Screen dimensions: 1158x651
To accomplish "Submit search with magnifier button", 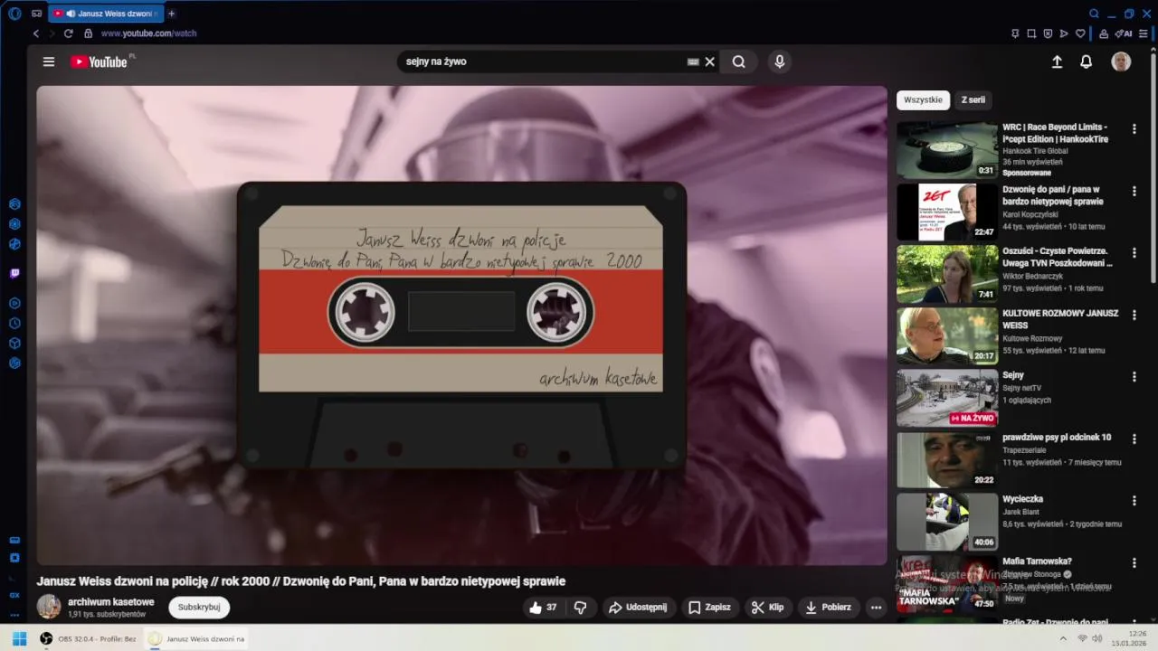I will pyautogui.click(x=739, y=61).
